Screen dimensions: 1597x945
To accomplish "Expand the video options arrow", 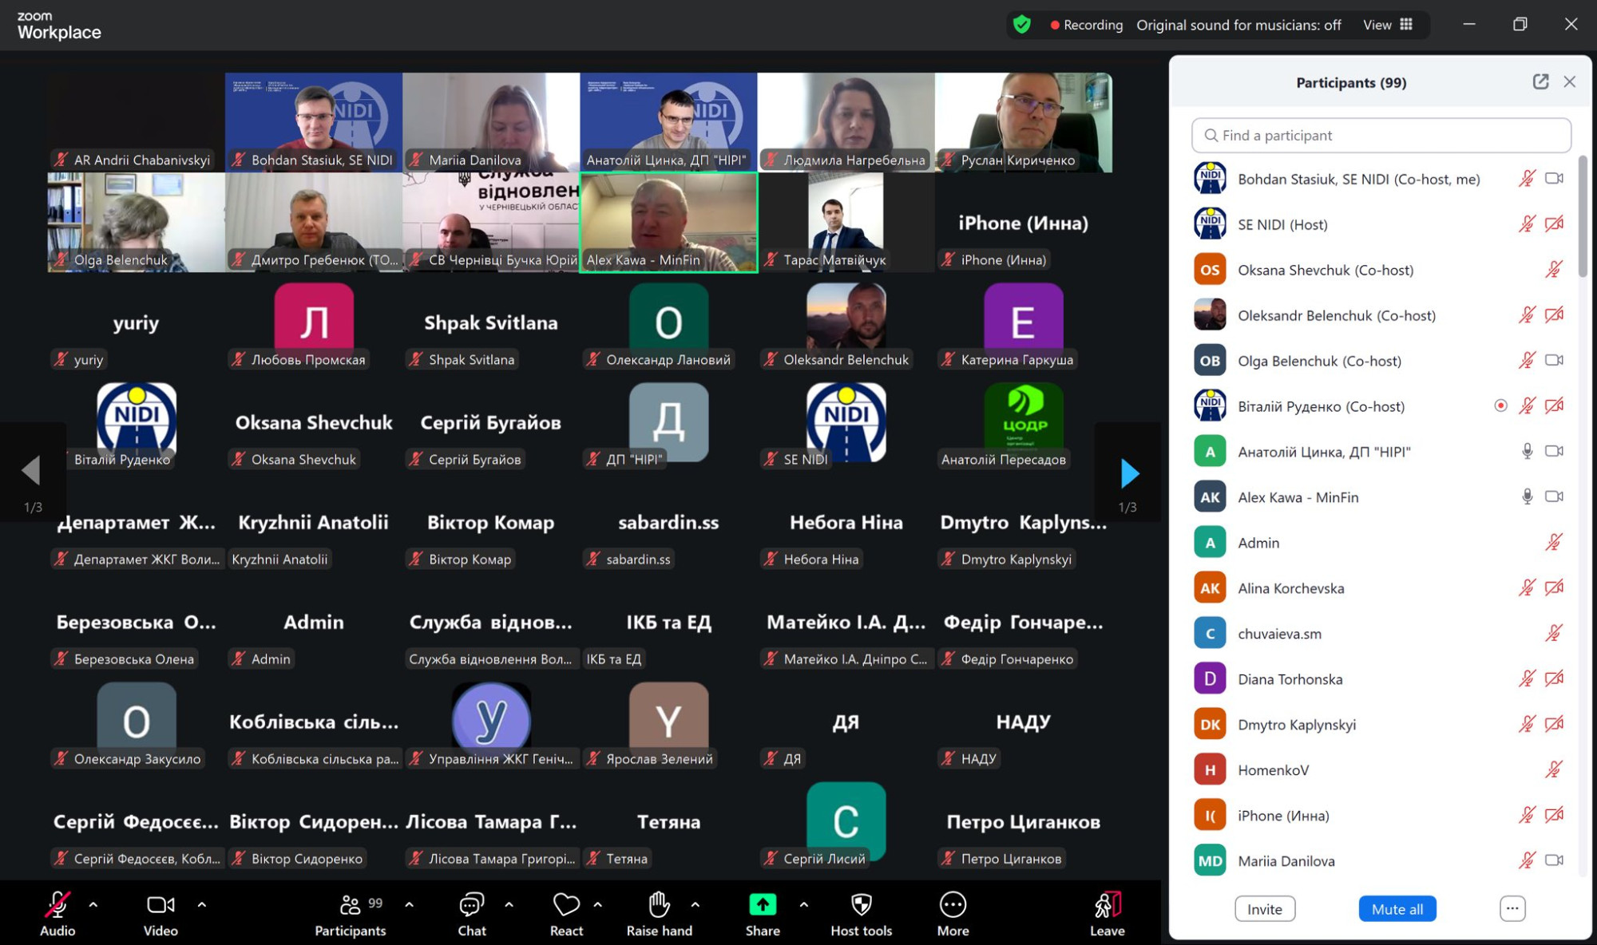I will (x=202, y=905).
